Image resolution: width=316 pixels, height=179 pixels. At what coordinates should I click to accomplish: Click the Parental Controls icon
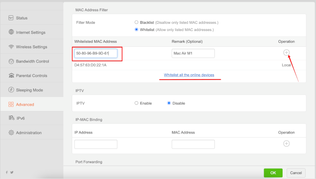tap(11, 76)
